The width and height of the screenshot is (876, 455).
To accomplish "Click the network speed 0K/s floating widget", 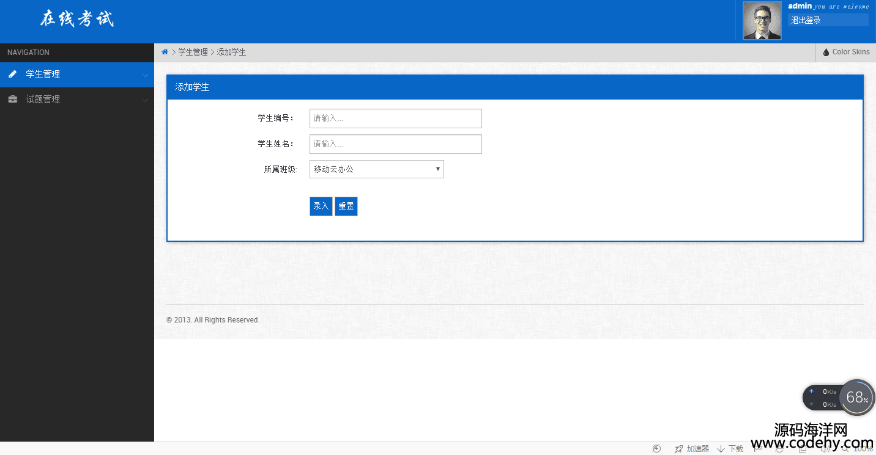I will click(x=822, y=398).
